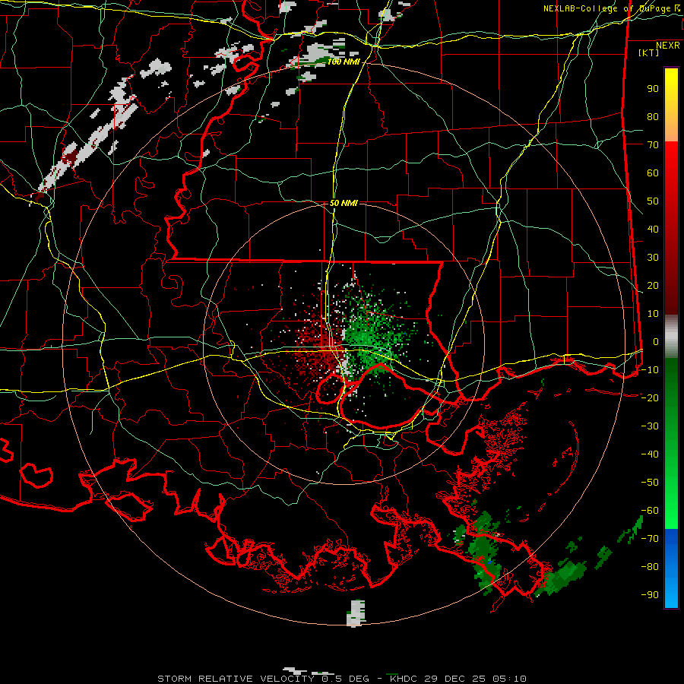Click the 05:10 timestamp in caption
Viewport: 684px width, 684px height.
click(x=509, y=679)
